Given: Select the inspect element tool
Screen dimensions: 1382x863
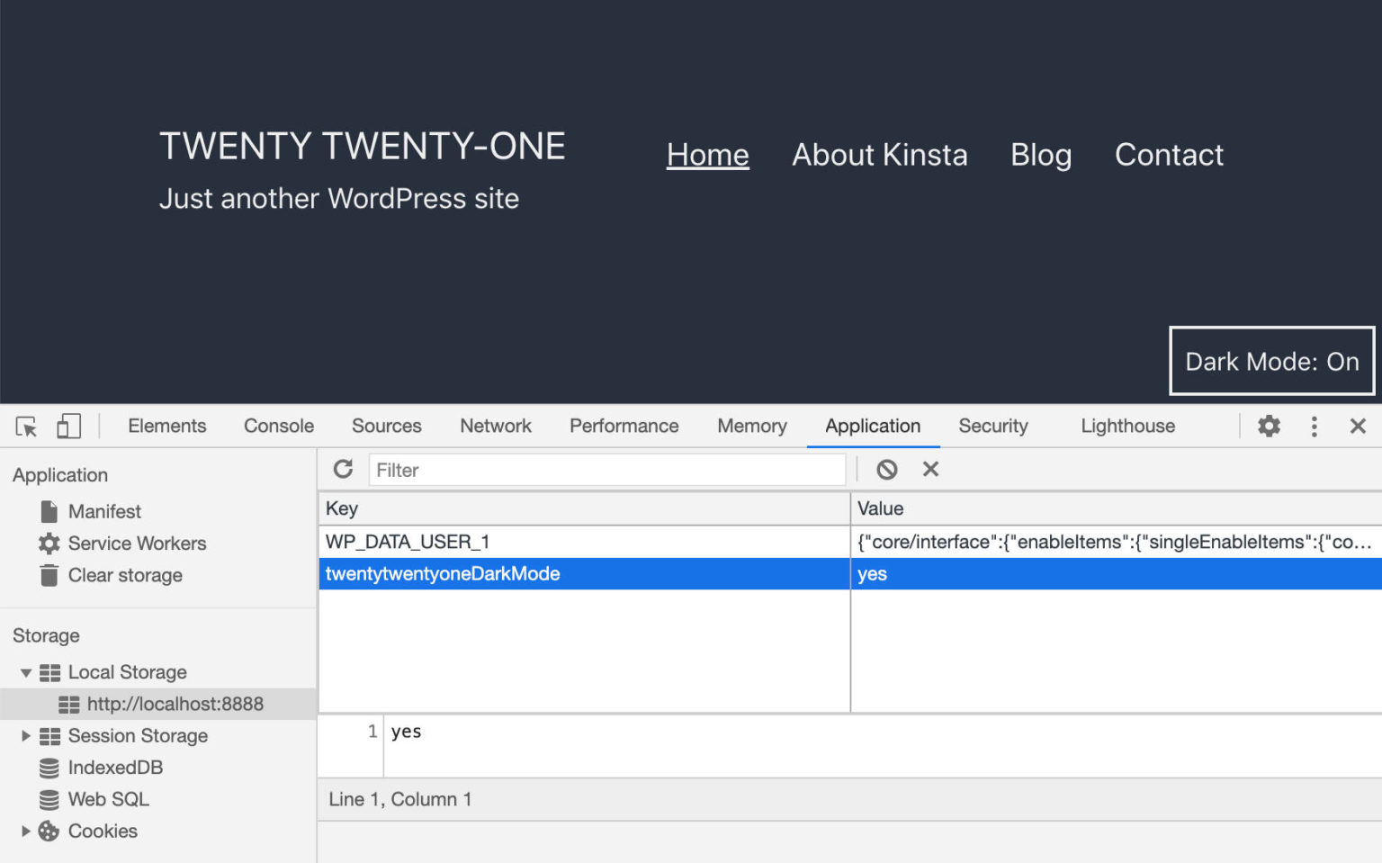Looking at the screenshot, I should point(24,426).
